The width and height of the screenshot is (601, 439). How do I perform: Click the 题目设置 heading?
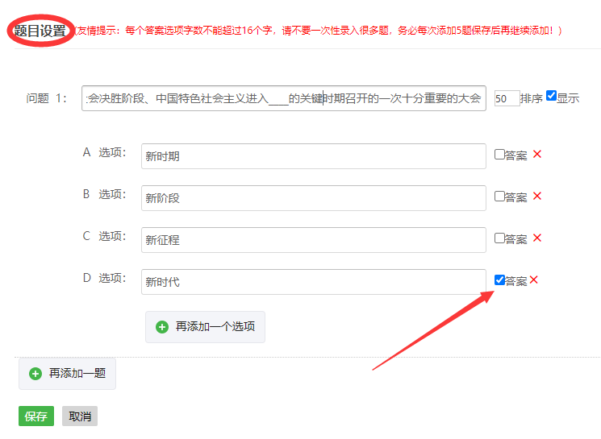click(x=40, y=31)
